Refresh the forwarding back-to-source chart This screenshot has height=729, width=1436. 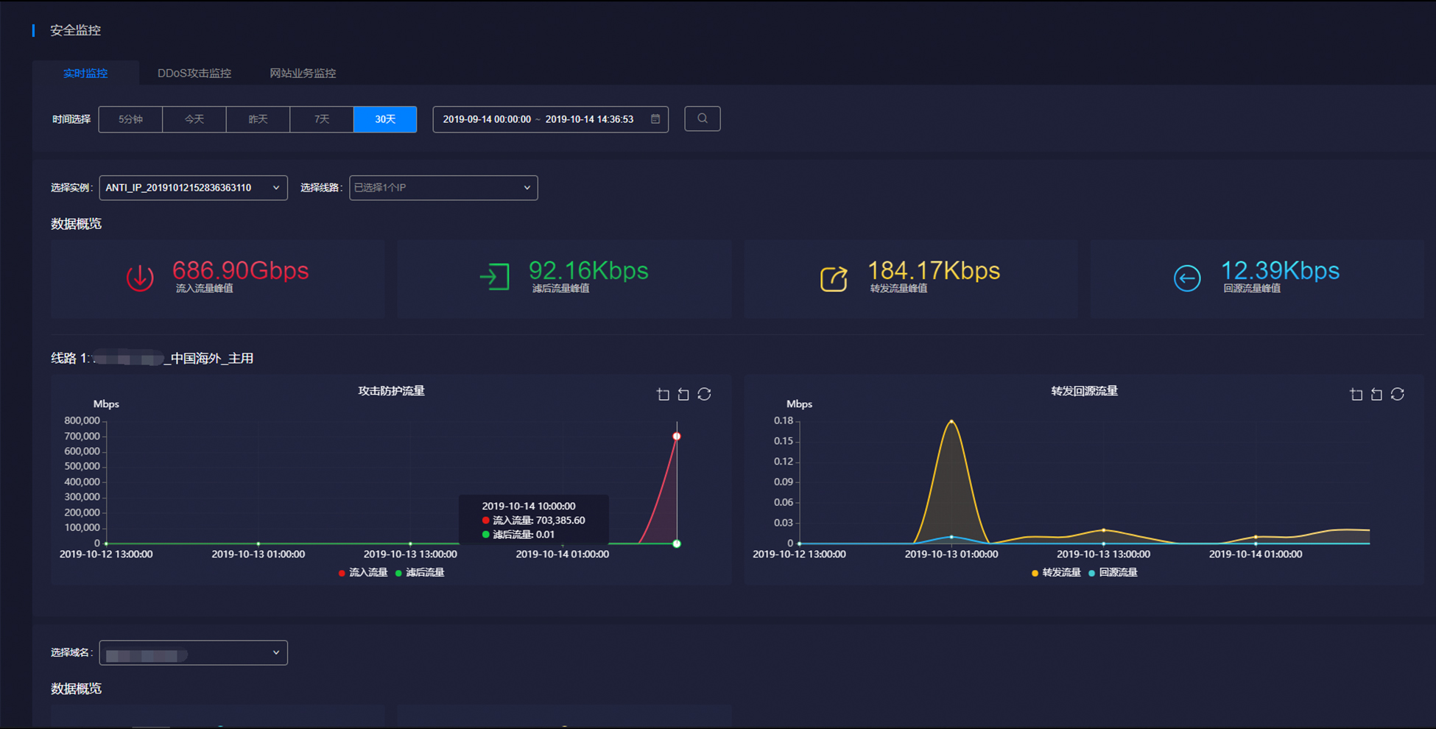pyautogui.click(x=1397, y=394)
